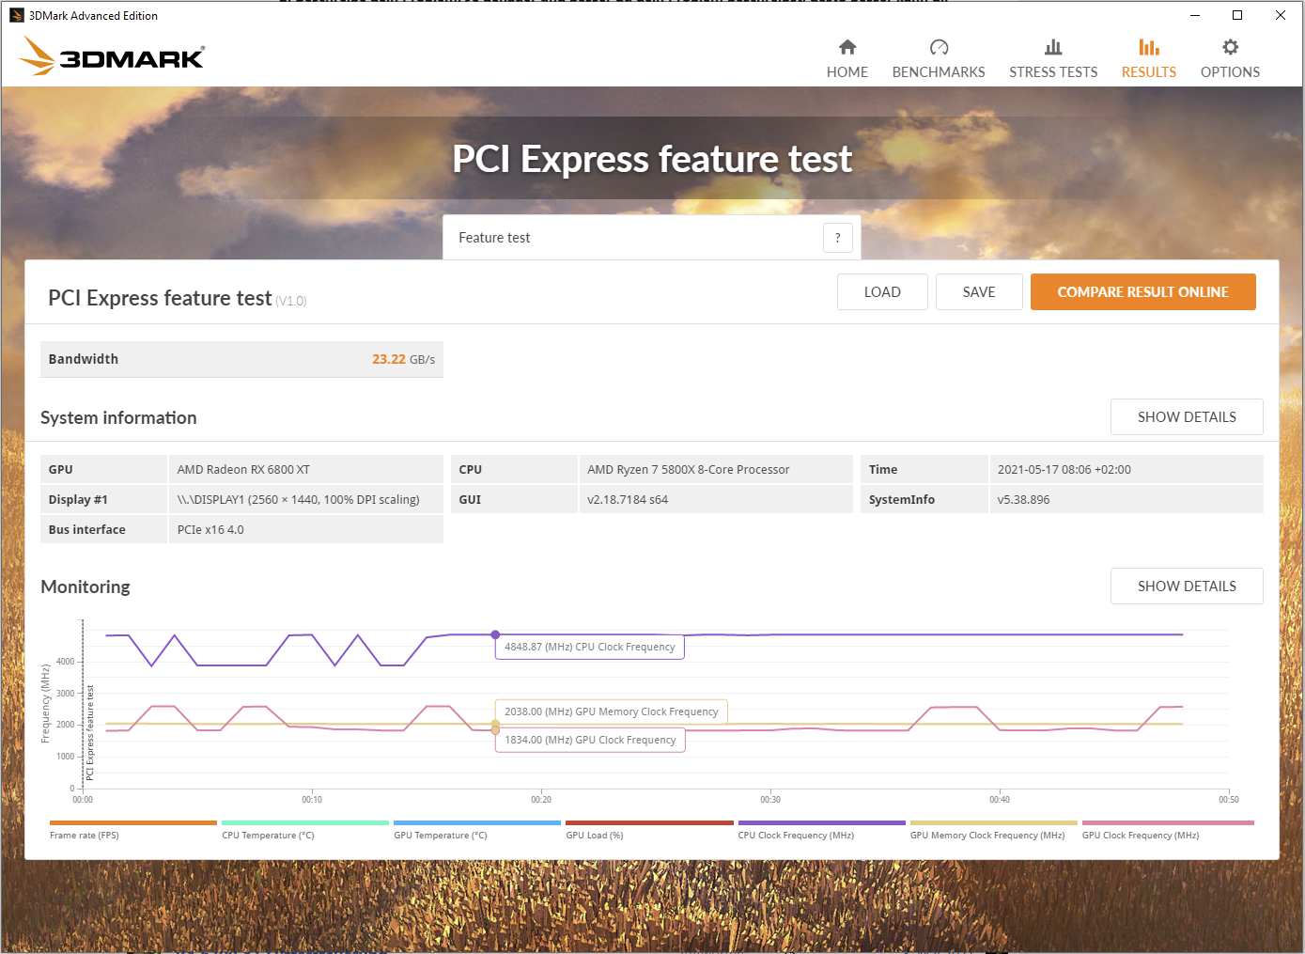The image size is (1305, 954).
Task: Click the AMD Radeon RX 6800 XT cell
Action: point(305,470)
